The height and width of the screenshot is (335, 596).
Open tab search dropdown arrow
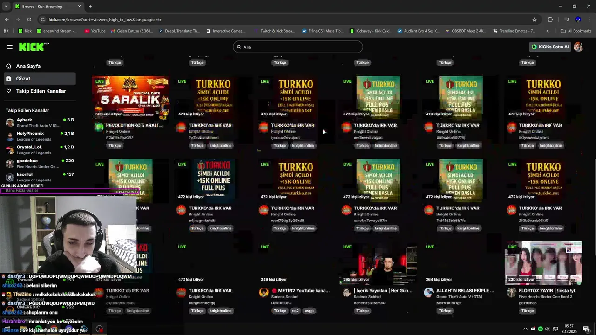(x=6, y=7)
